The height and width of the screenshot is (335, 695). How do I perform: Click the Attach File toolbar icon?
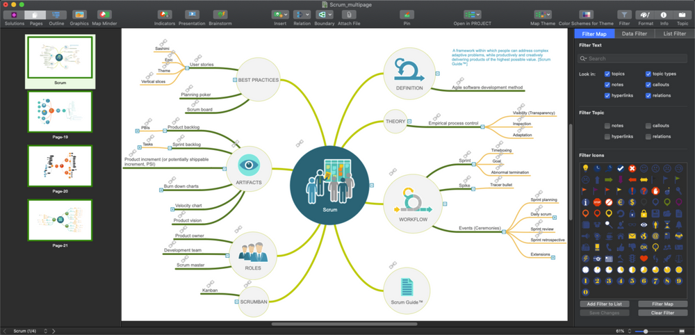click(x=349, y=15)
